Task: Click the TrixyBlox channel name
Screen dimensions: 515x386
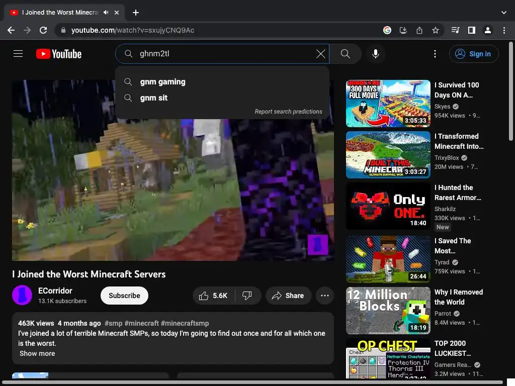Action: [x=447, y=158]
